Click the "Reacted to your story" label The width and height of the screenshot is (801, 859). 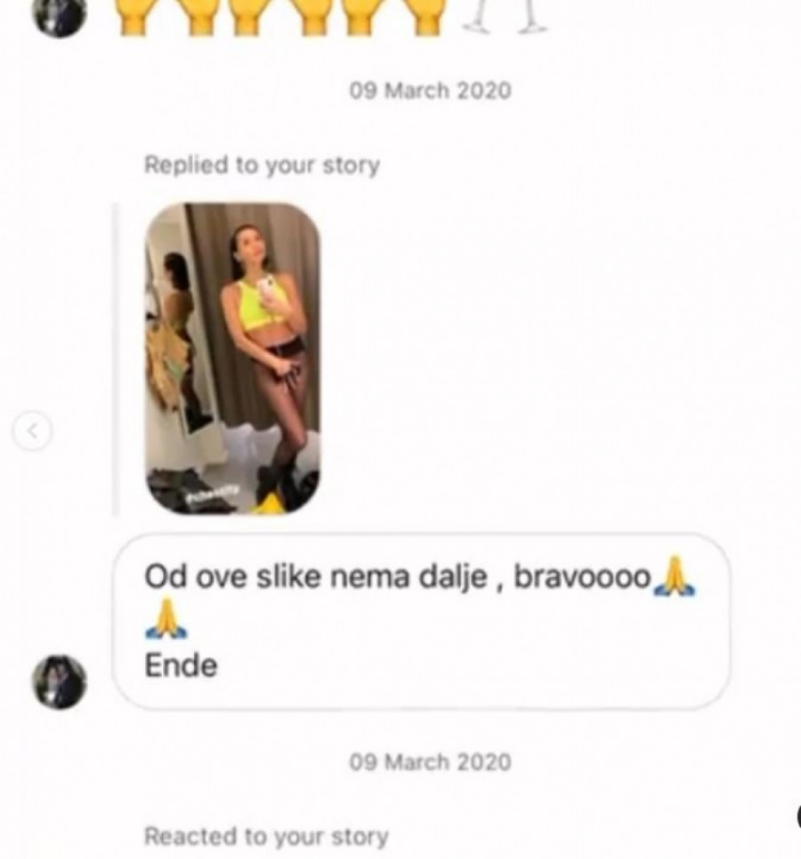pos(266,837)
